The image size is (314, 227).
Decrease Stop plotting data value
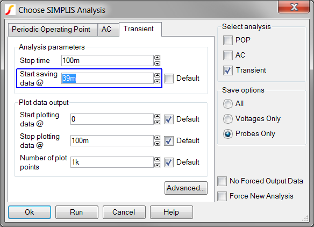tap(158, 144)
